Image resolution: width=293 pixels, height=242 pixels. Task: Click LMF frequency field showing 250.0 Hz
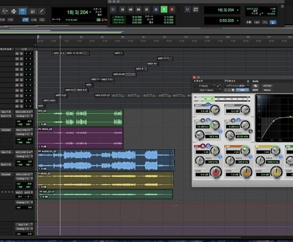coord(243,162)
